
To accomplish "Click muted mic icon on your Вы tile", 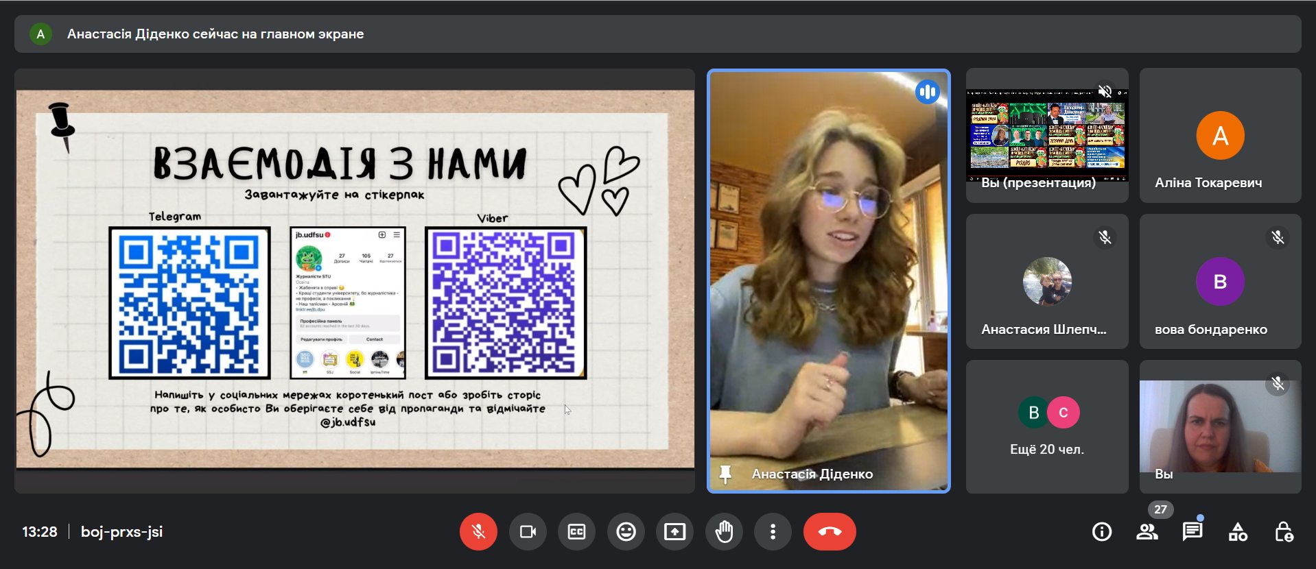I will click(x=1278, y=383).
